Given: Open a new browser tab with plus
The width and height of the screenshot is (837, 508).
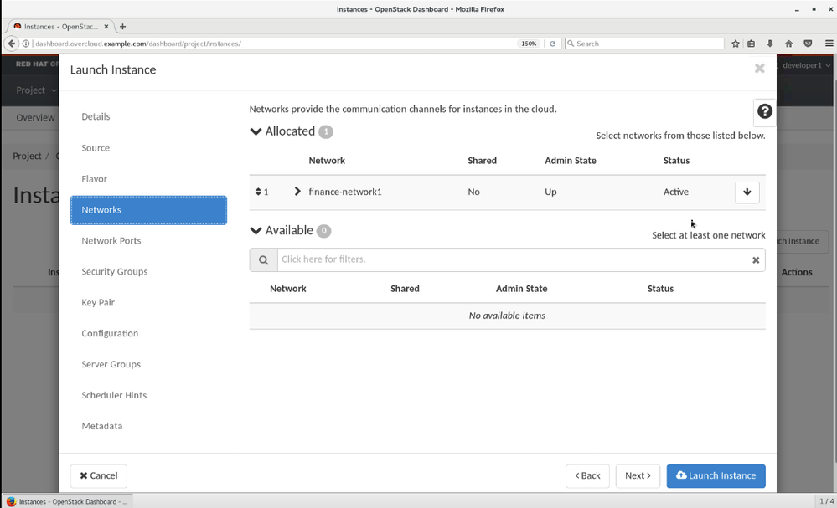Looking at the screenshot, I should click(122, 27).
